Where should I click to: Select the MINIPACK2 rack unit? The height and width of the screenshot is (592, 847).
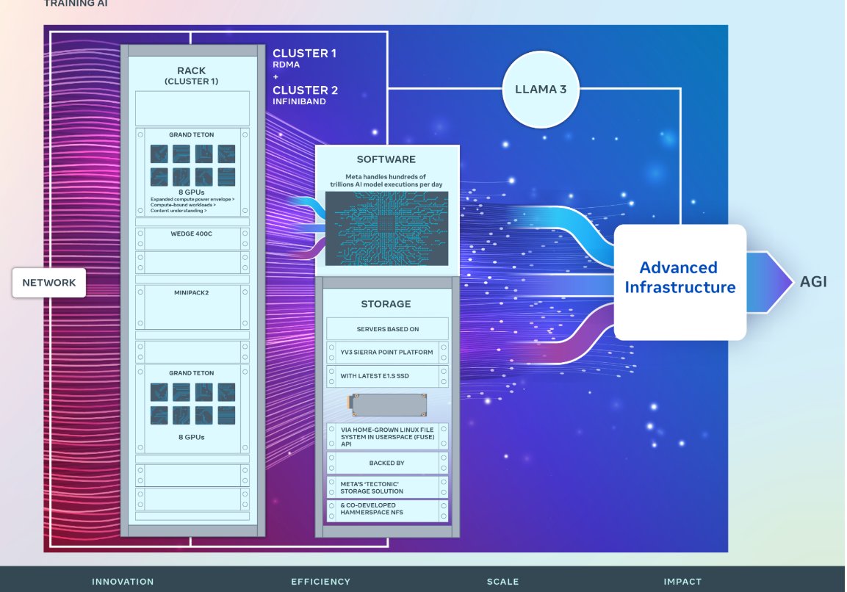(x=192, y=307)
